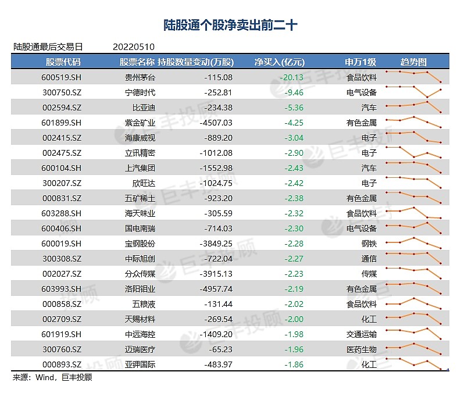This screenshot has width=461, height=397.
Task: Select the stock name 洛阳钼业
Action: (x=140, y=289)
